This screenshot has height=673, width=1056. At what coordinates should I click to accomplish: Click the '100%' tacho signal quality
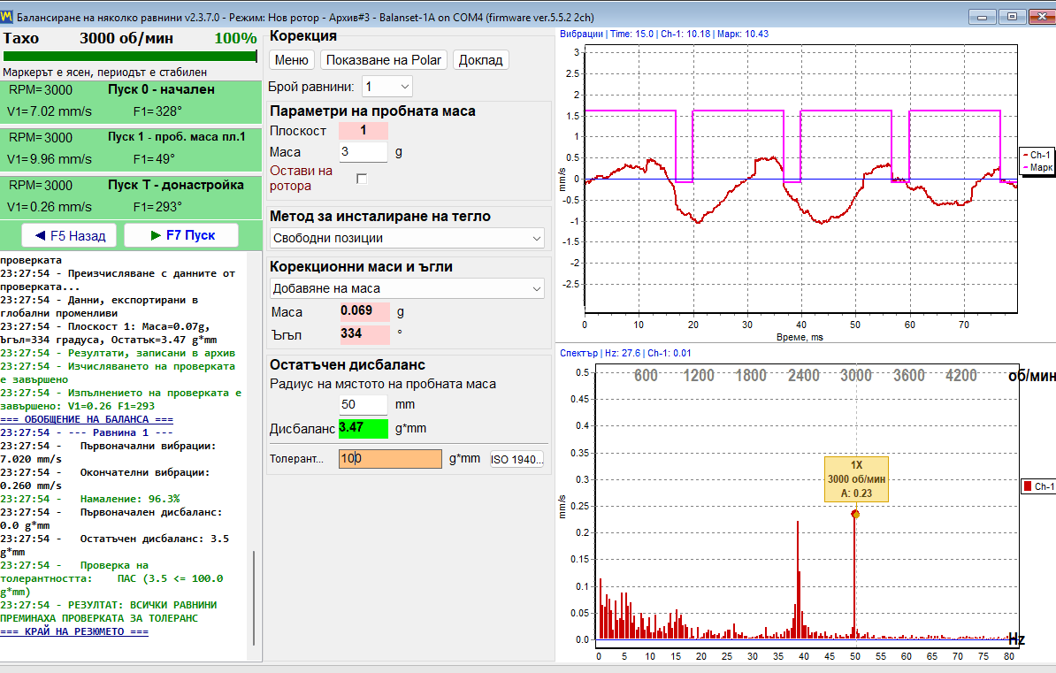[x=235, y=38]
